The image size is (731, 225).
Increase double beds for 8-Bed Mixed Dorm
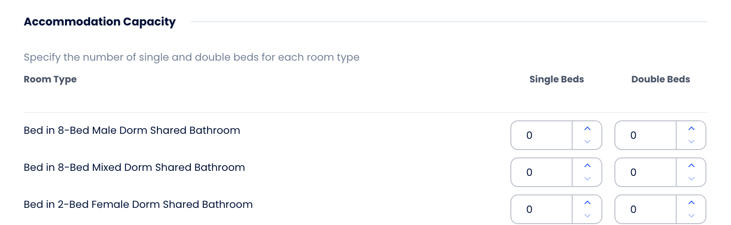[692, 166]
